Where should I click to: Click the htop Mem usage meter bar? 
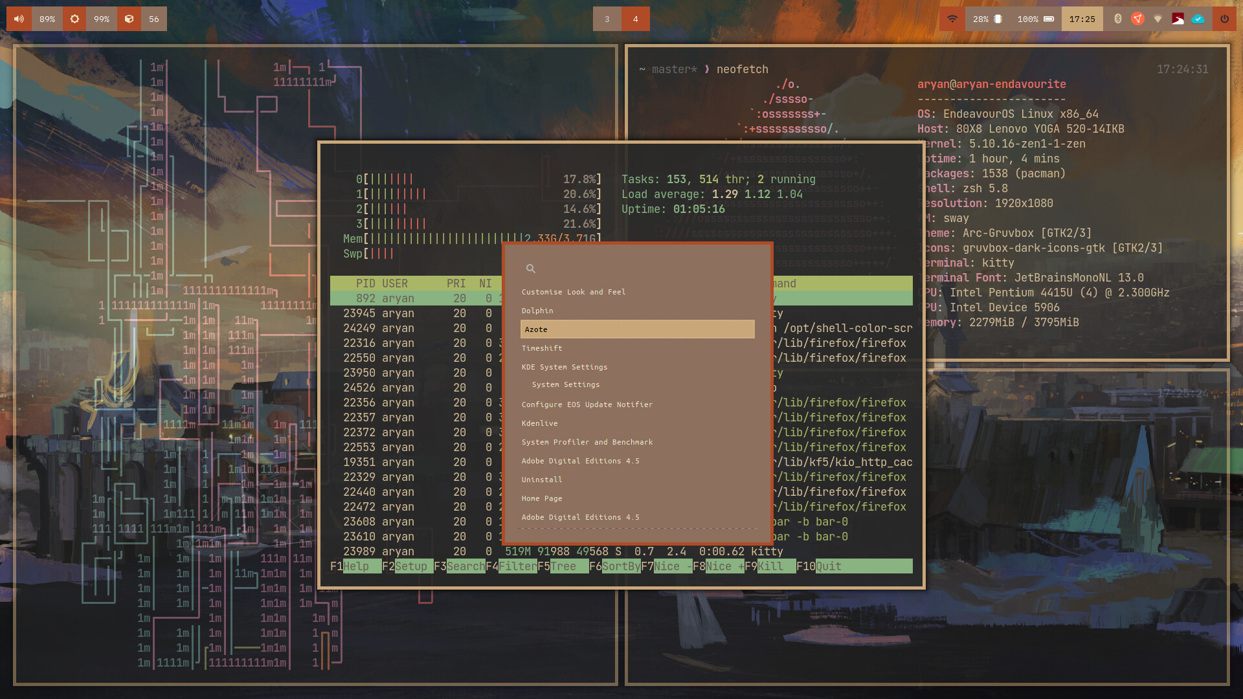click(x=473, y=239)
